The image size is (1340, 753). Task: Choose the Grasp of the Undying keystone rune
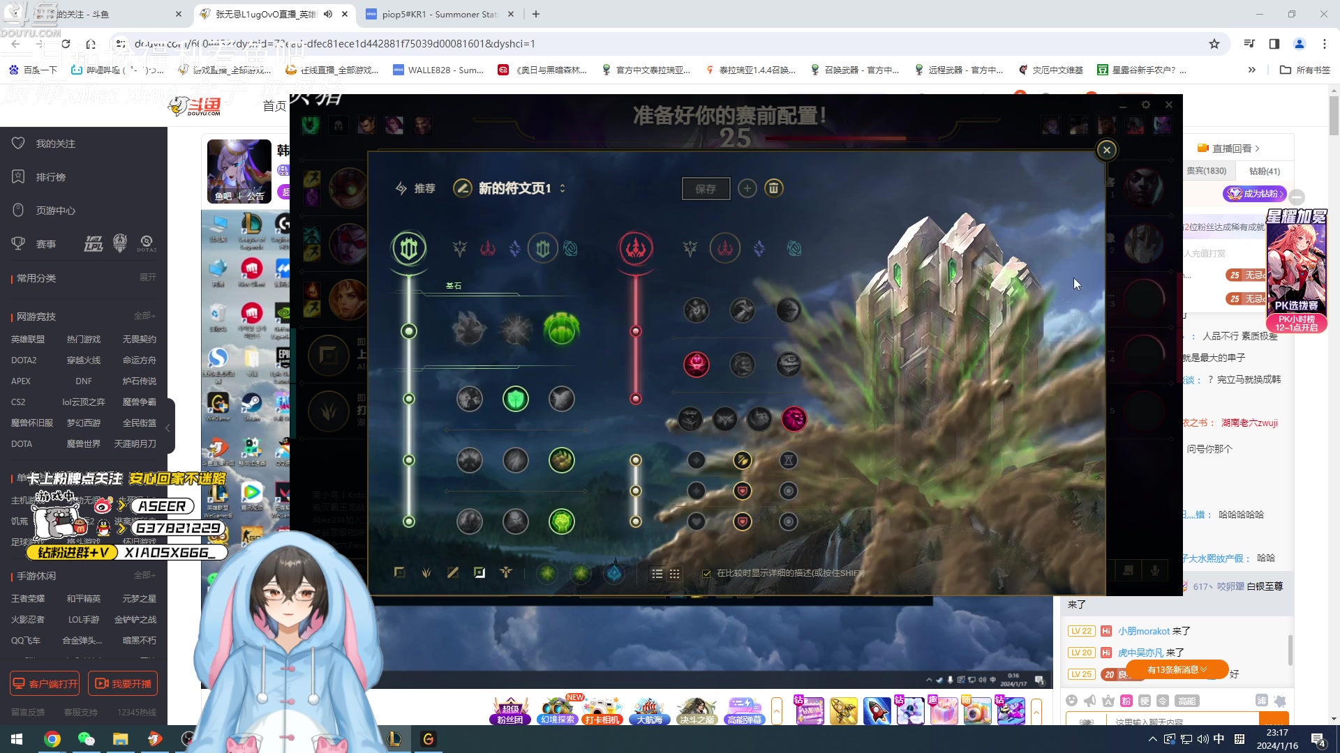(x=469, y=328)
